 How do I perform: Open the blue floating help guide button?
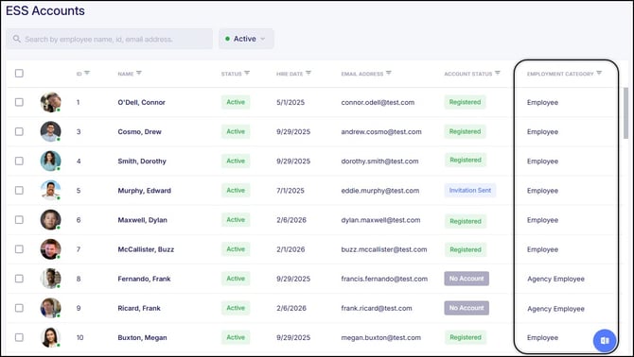(x=605, y=341)
